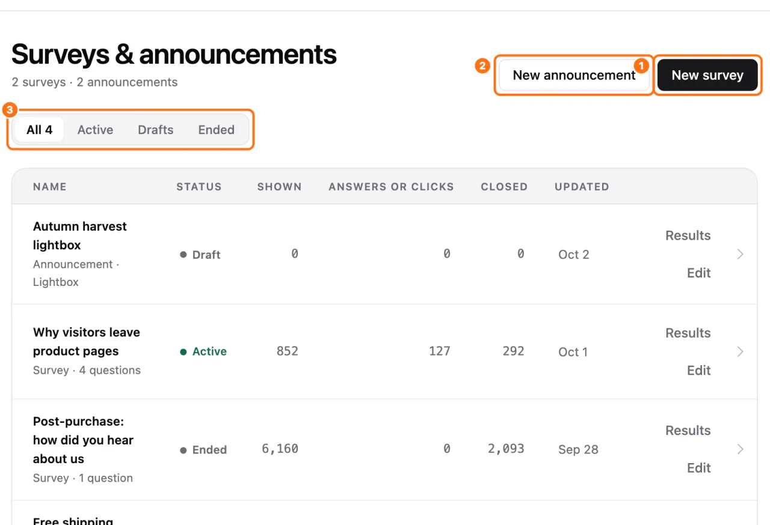Click the 2,093 closed value
Image resolution: width=770 pixels, height=525 pixels.
[506, 449]
